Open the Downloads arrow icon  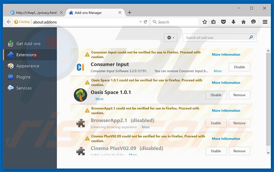[x=233, y=22]
